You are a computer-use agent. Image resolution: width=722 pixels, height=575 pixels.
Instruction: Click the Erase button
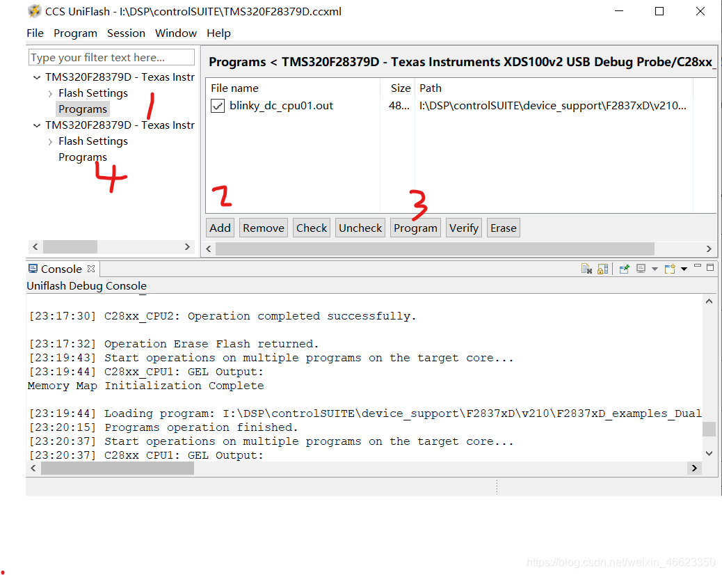click(x=504, y=228)
